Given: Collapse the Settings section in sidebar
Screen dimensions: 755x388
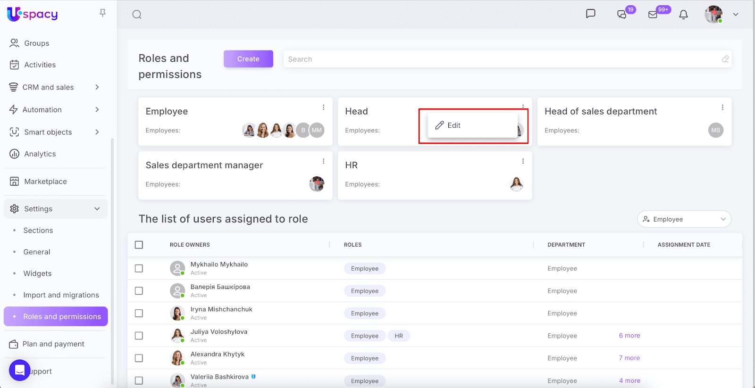Looking at the screenshot, I should tap(97, 209).
